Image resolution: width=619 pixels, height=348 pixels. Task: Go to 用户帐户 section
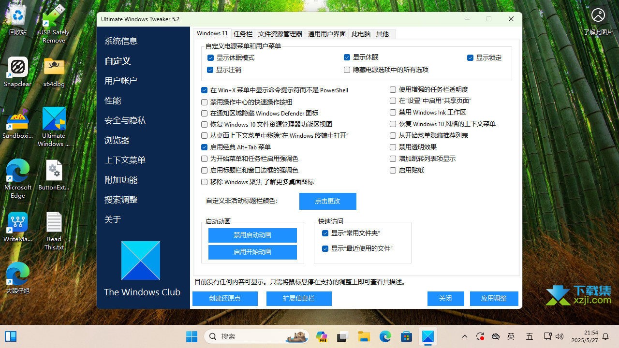(x=121, y=81)
